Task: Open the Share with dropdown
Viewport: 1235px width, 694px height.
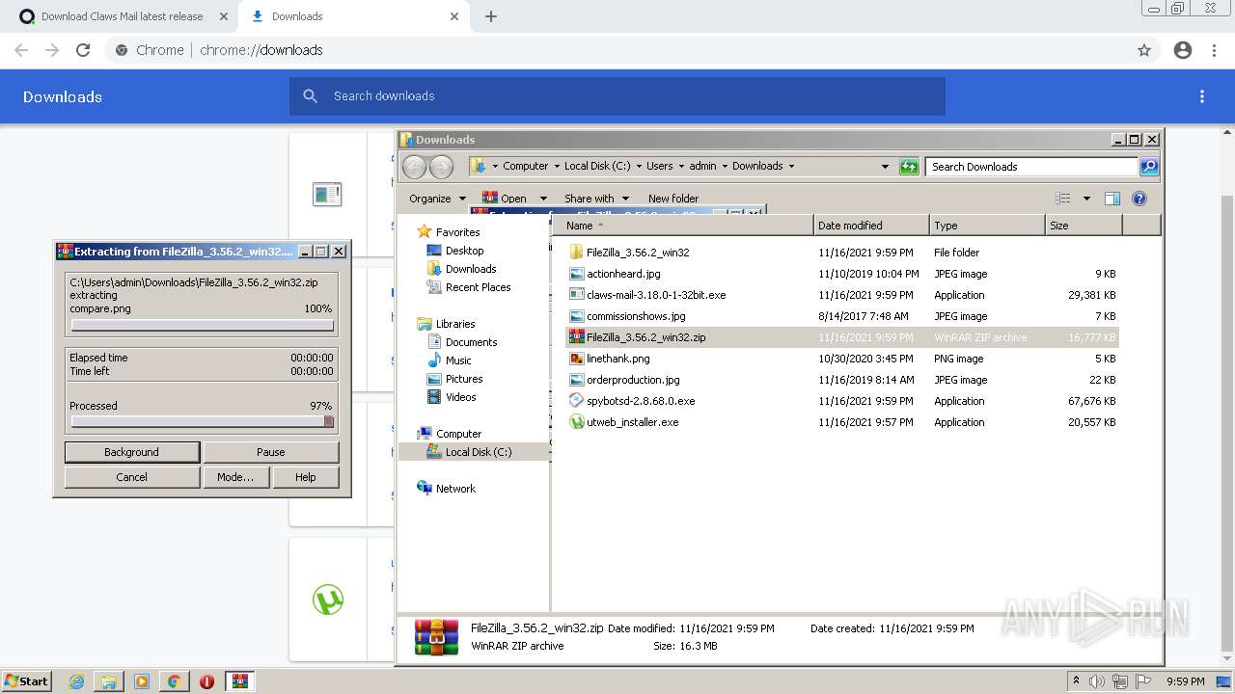Action: [596, 199]
